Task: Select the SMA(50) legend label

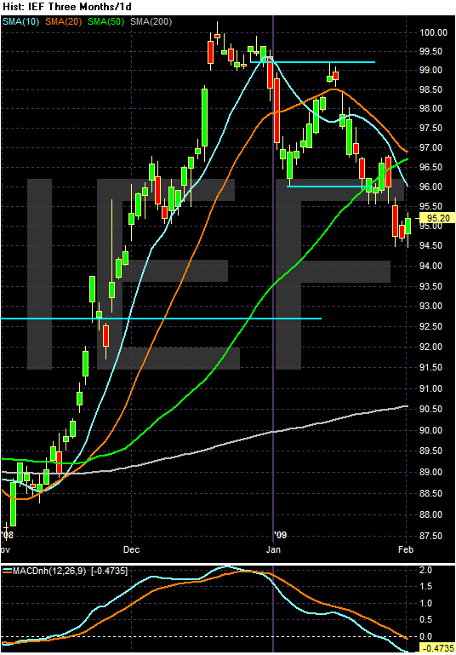Action: pyautogui.click(x=106, y=22)
